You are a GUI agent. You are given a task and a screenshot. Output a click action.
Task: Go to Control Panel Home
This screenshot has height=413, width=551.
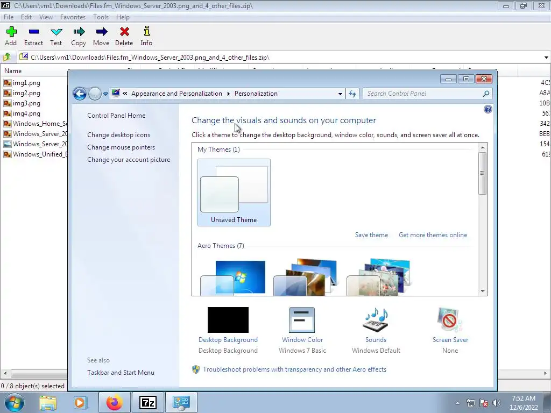(x=116, y=116)
